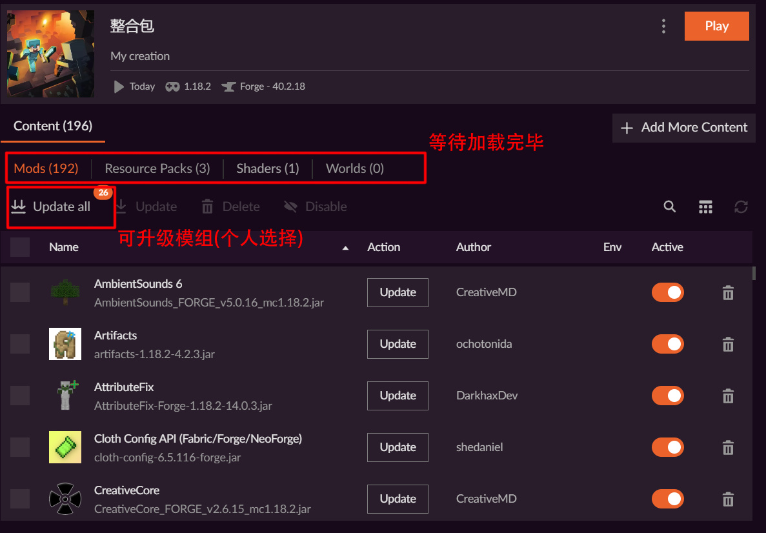Screen dimensions: 766x533
Task: Update the AmbientSounds 6 mod
Action: 398,293
